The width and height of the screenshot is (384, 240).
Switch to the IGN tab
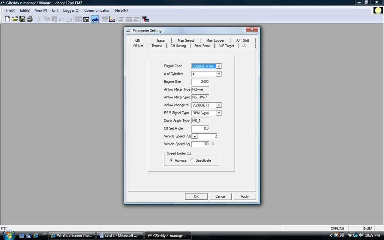click(137, 40)
